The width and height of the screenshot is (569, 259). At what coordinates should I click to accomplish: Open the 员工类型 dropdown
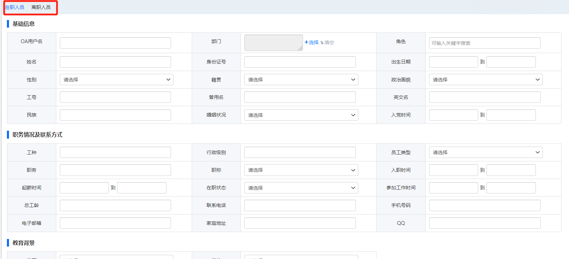[x=485, y=152]
